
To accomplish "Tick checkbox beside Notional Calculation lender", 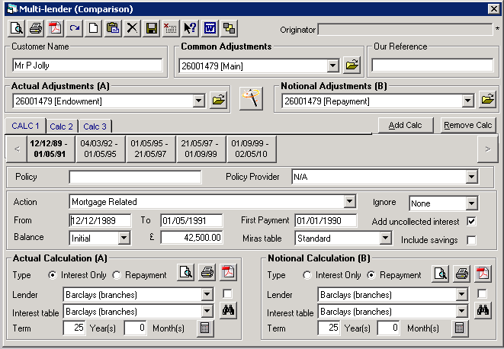I will coord(482,293).
